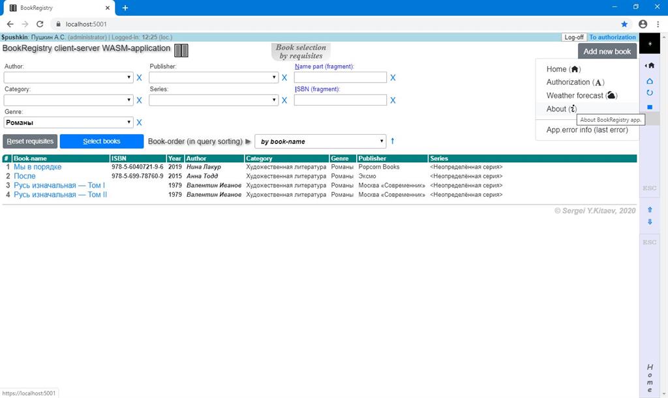The image size is (668, 398).
Task: Click the browser back arrow
Action: click(x=10, y=23)
